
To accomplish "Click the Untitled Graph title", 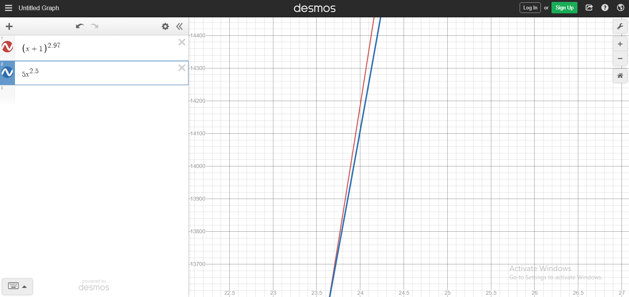I will click(x=39, y=8).
